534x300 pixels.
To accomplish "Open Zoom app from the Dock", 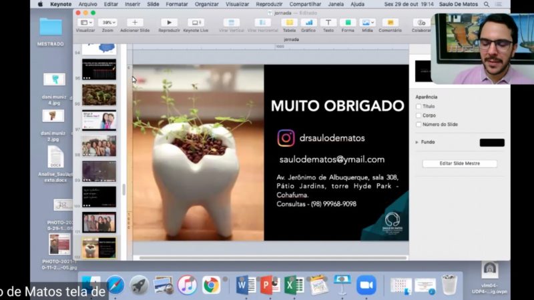I will tap(366, 285).
